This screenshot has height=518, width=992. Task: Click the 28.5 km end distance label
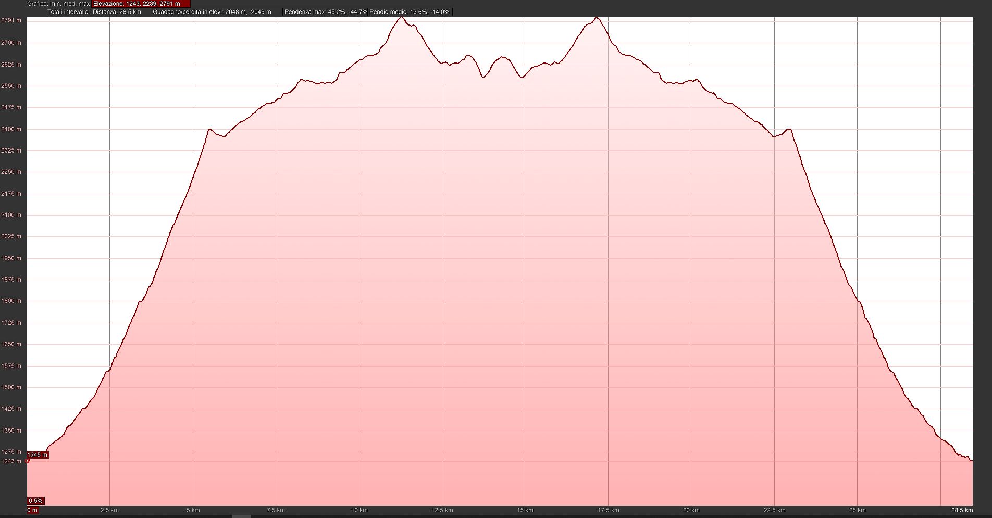pyautogui.click(x=962, y=510)
